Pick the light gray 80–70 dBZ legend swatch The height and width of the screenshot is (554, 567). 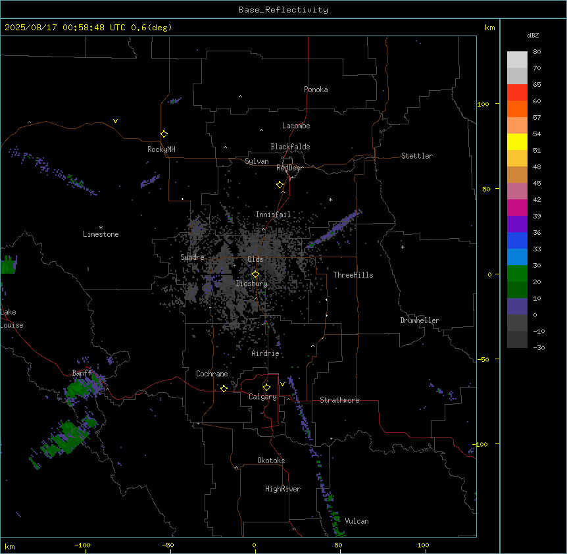point(517,60)
